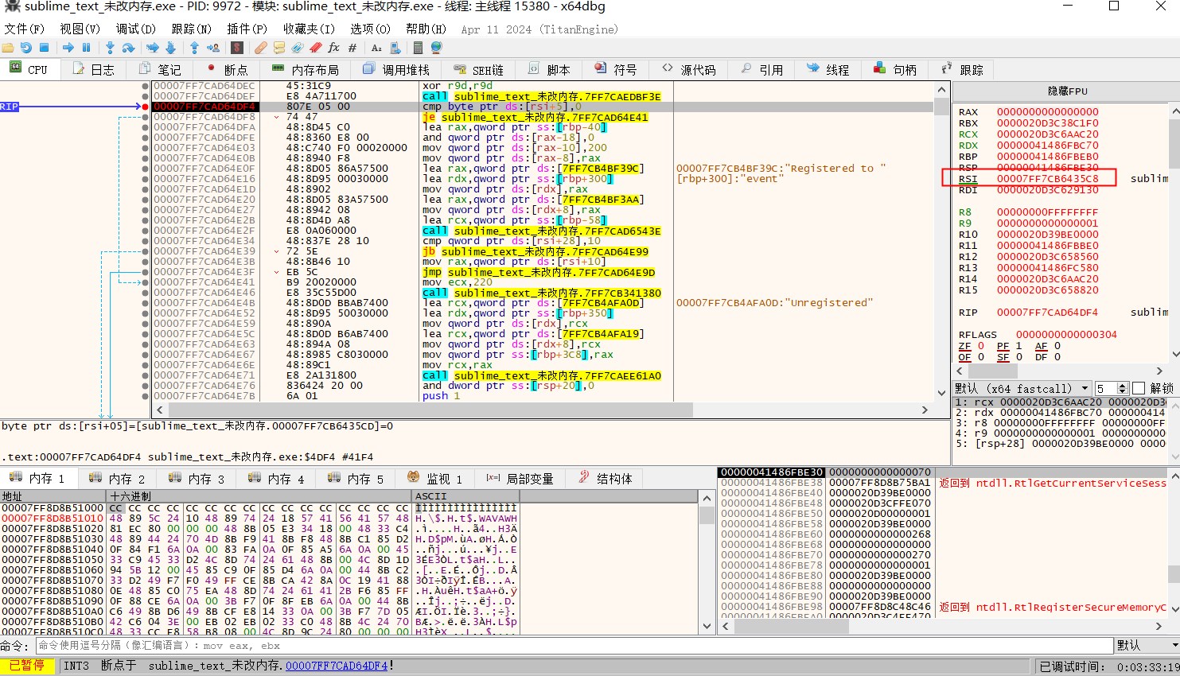Image resolution: width=1180 pixels, height=676 pixels.
Task: Click the disassembly horizontal scrollbar
Action: [x=543, y=410]
